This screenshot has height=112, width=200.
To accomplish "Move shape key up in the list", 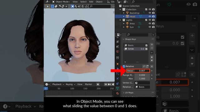I will click(152, 57).
